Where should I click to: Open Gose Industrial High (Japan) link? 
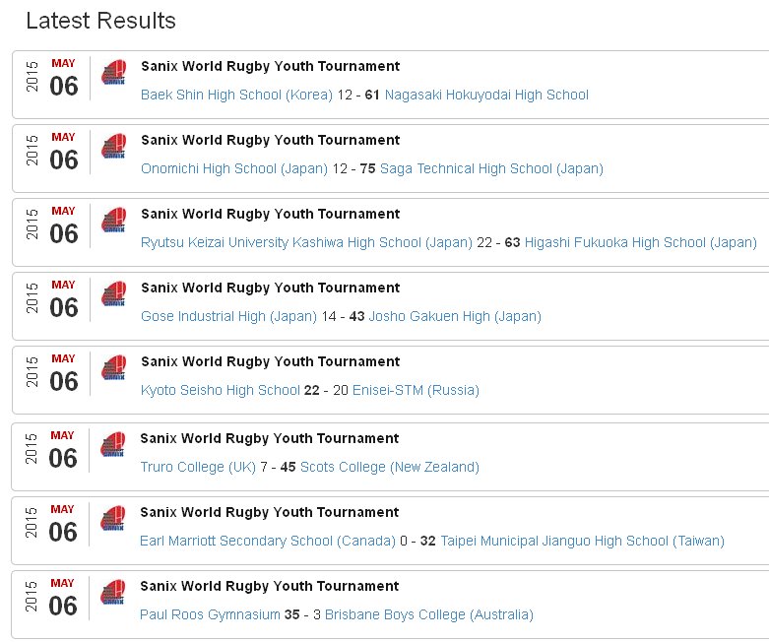click(x=228, y=316)
